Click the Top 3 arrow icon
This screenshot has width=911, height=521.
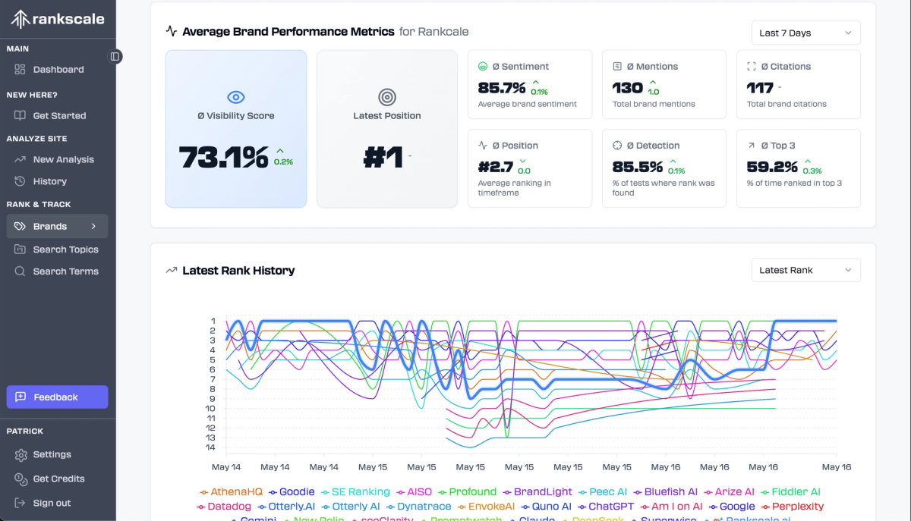coord(752,146)
